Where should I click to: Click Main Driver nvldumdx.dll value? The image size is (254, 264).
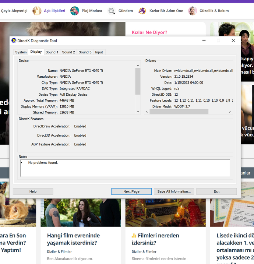204,71
